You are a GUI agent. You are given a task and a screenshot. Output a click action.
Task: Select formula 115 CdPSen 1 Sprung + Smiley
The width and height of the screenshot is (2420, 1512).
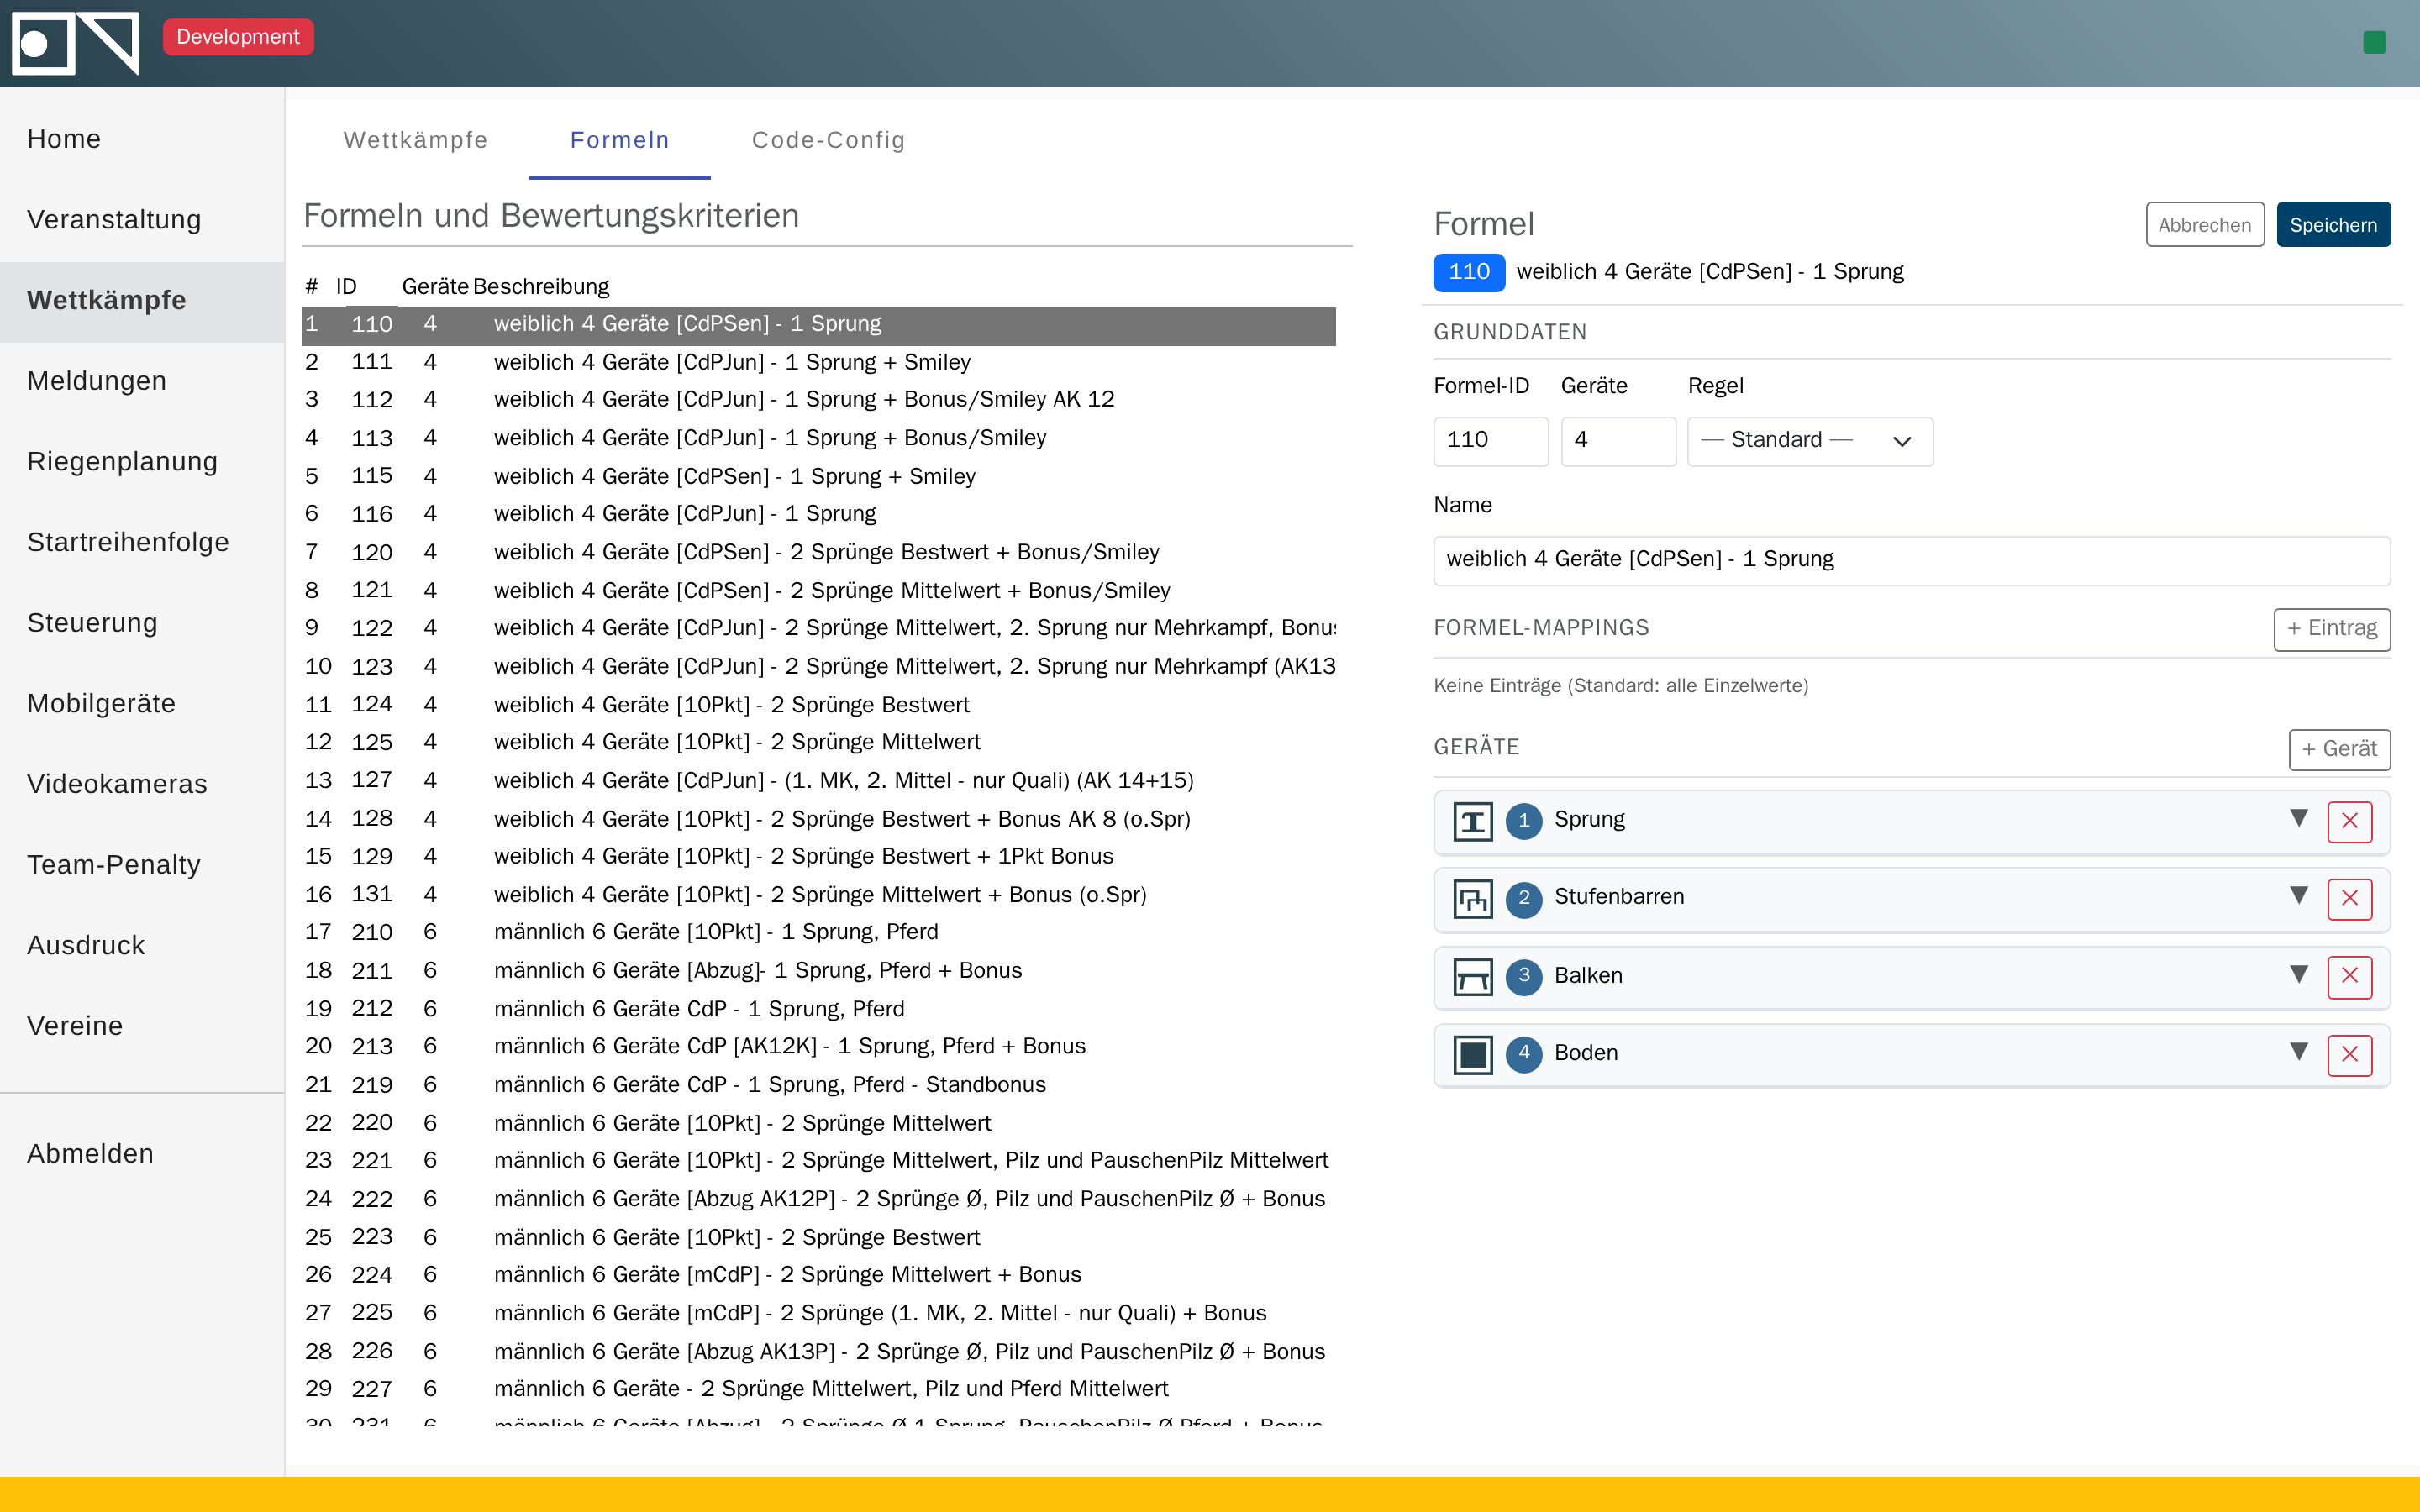click(819, 477)
